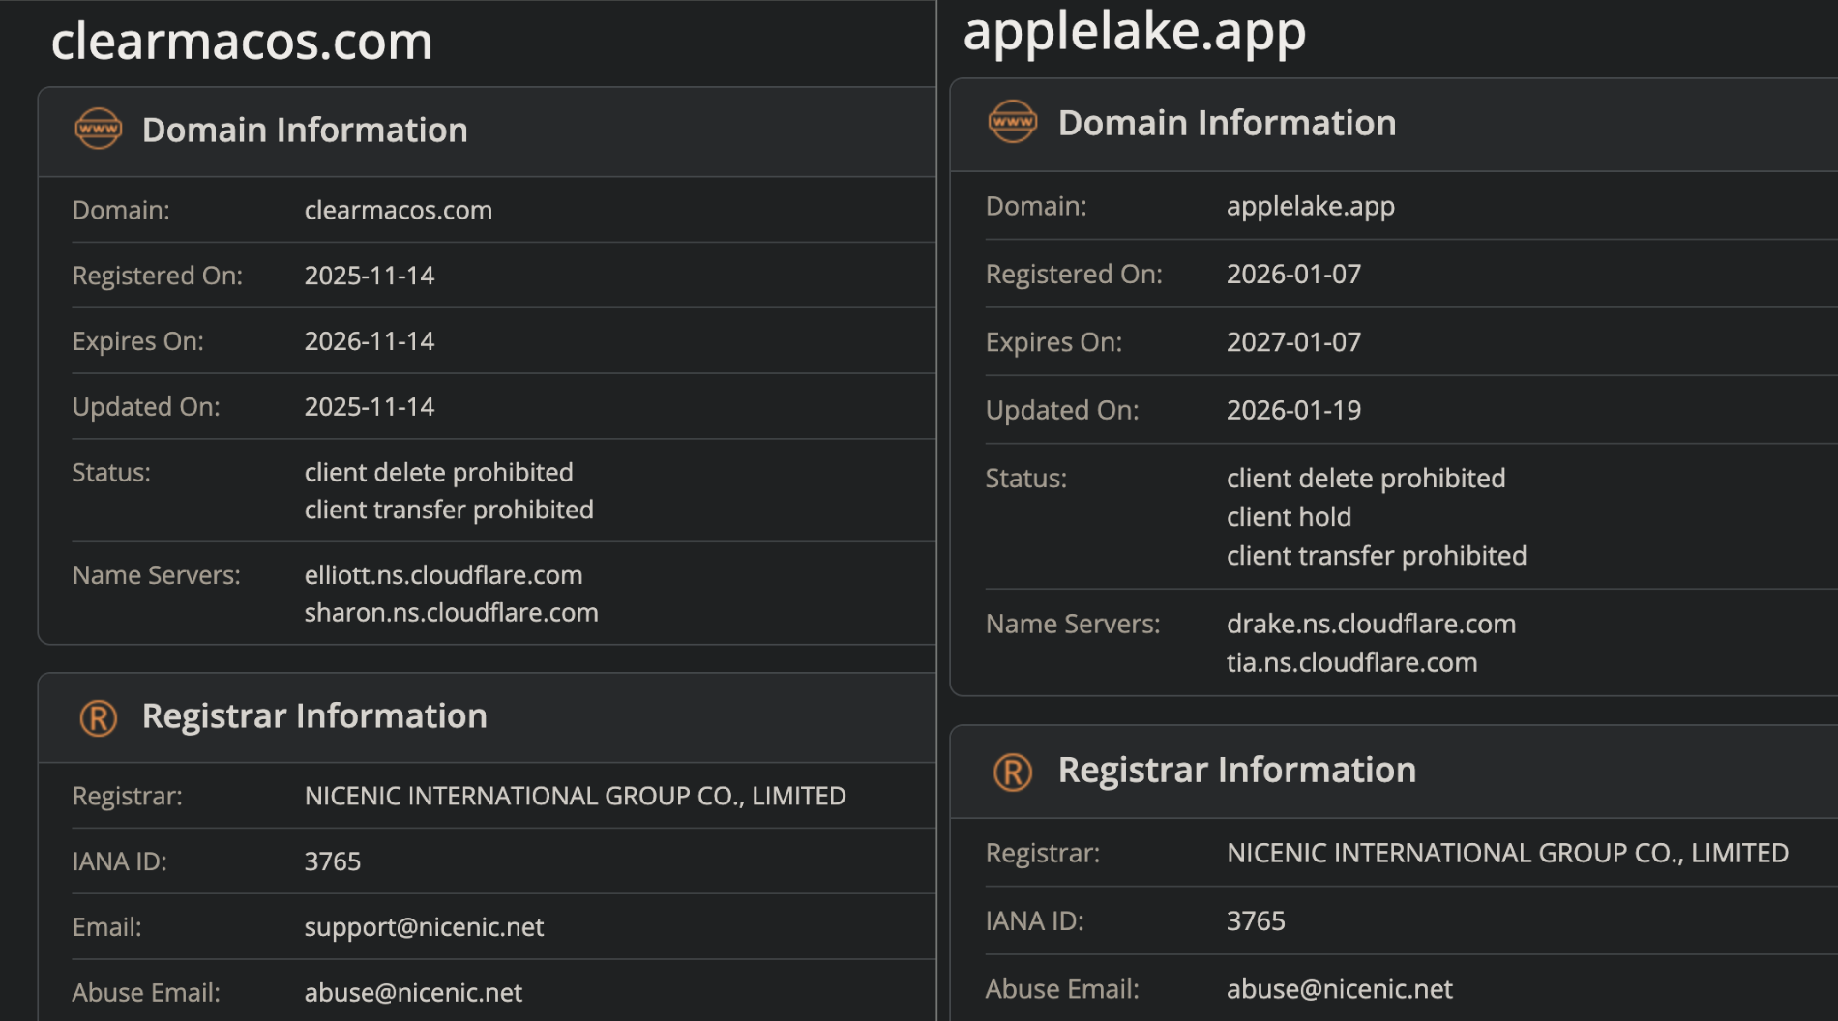
Task: Click the expiry date 2026-11-14
Action: point(369,341)
